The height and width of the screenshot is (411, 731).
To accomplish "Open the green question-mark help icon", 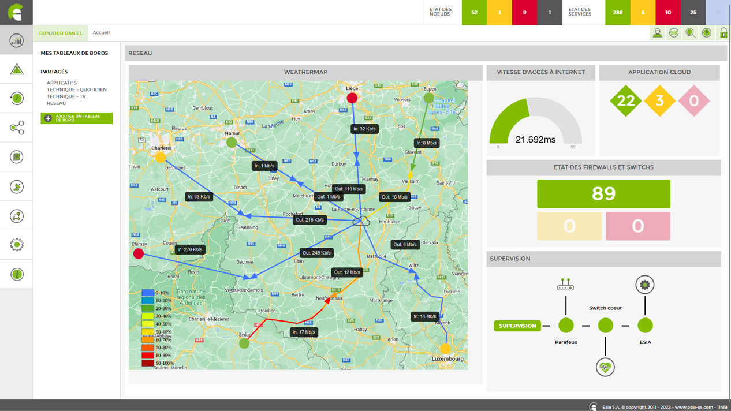I will pos(706,33).
